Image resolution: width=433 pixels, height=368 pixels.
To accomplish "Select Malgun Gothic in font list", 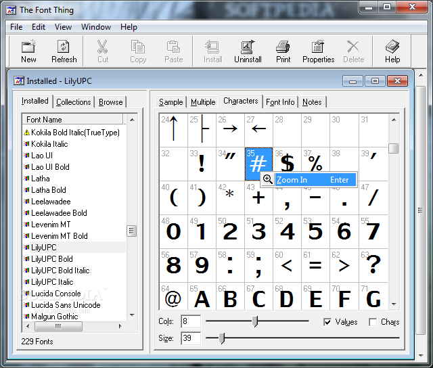I will click(x=55, y=317).
